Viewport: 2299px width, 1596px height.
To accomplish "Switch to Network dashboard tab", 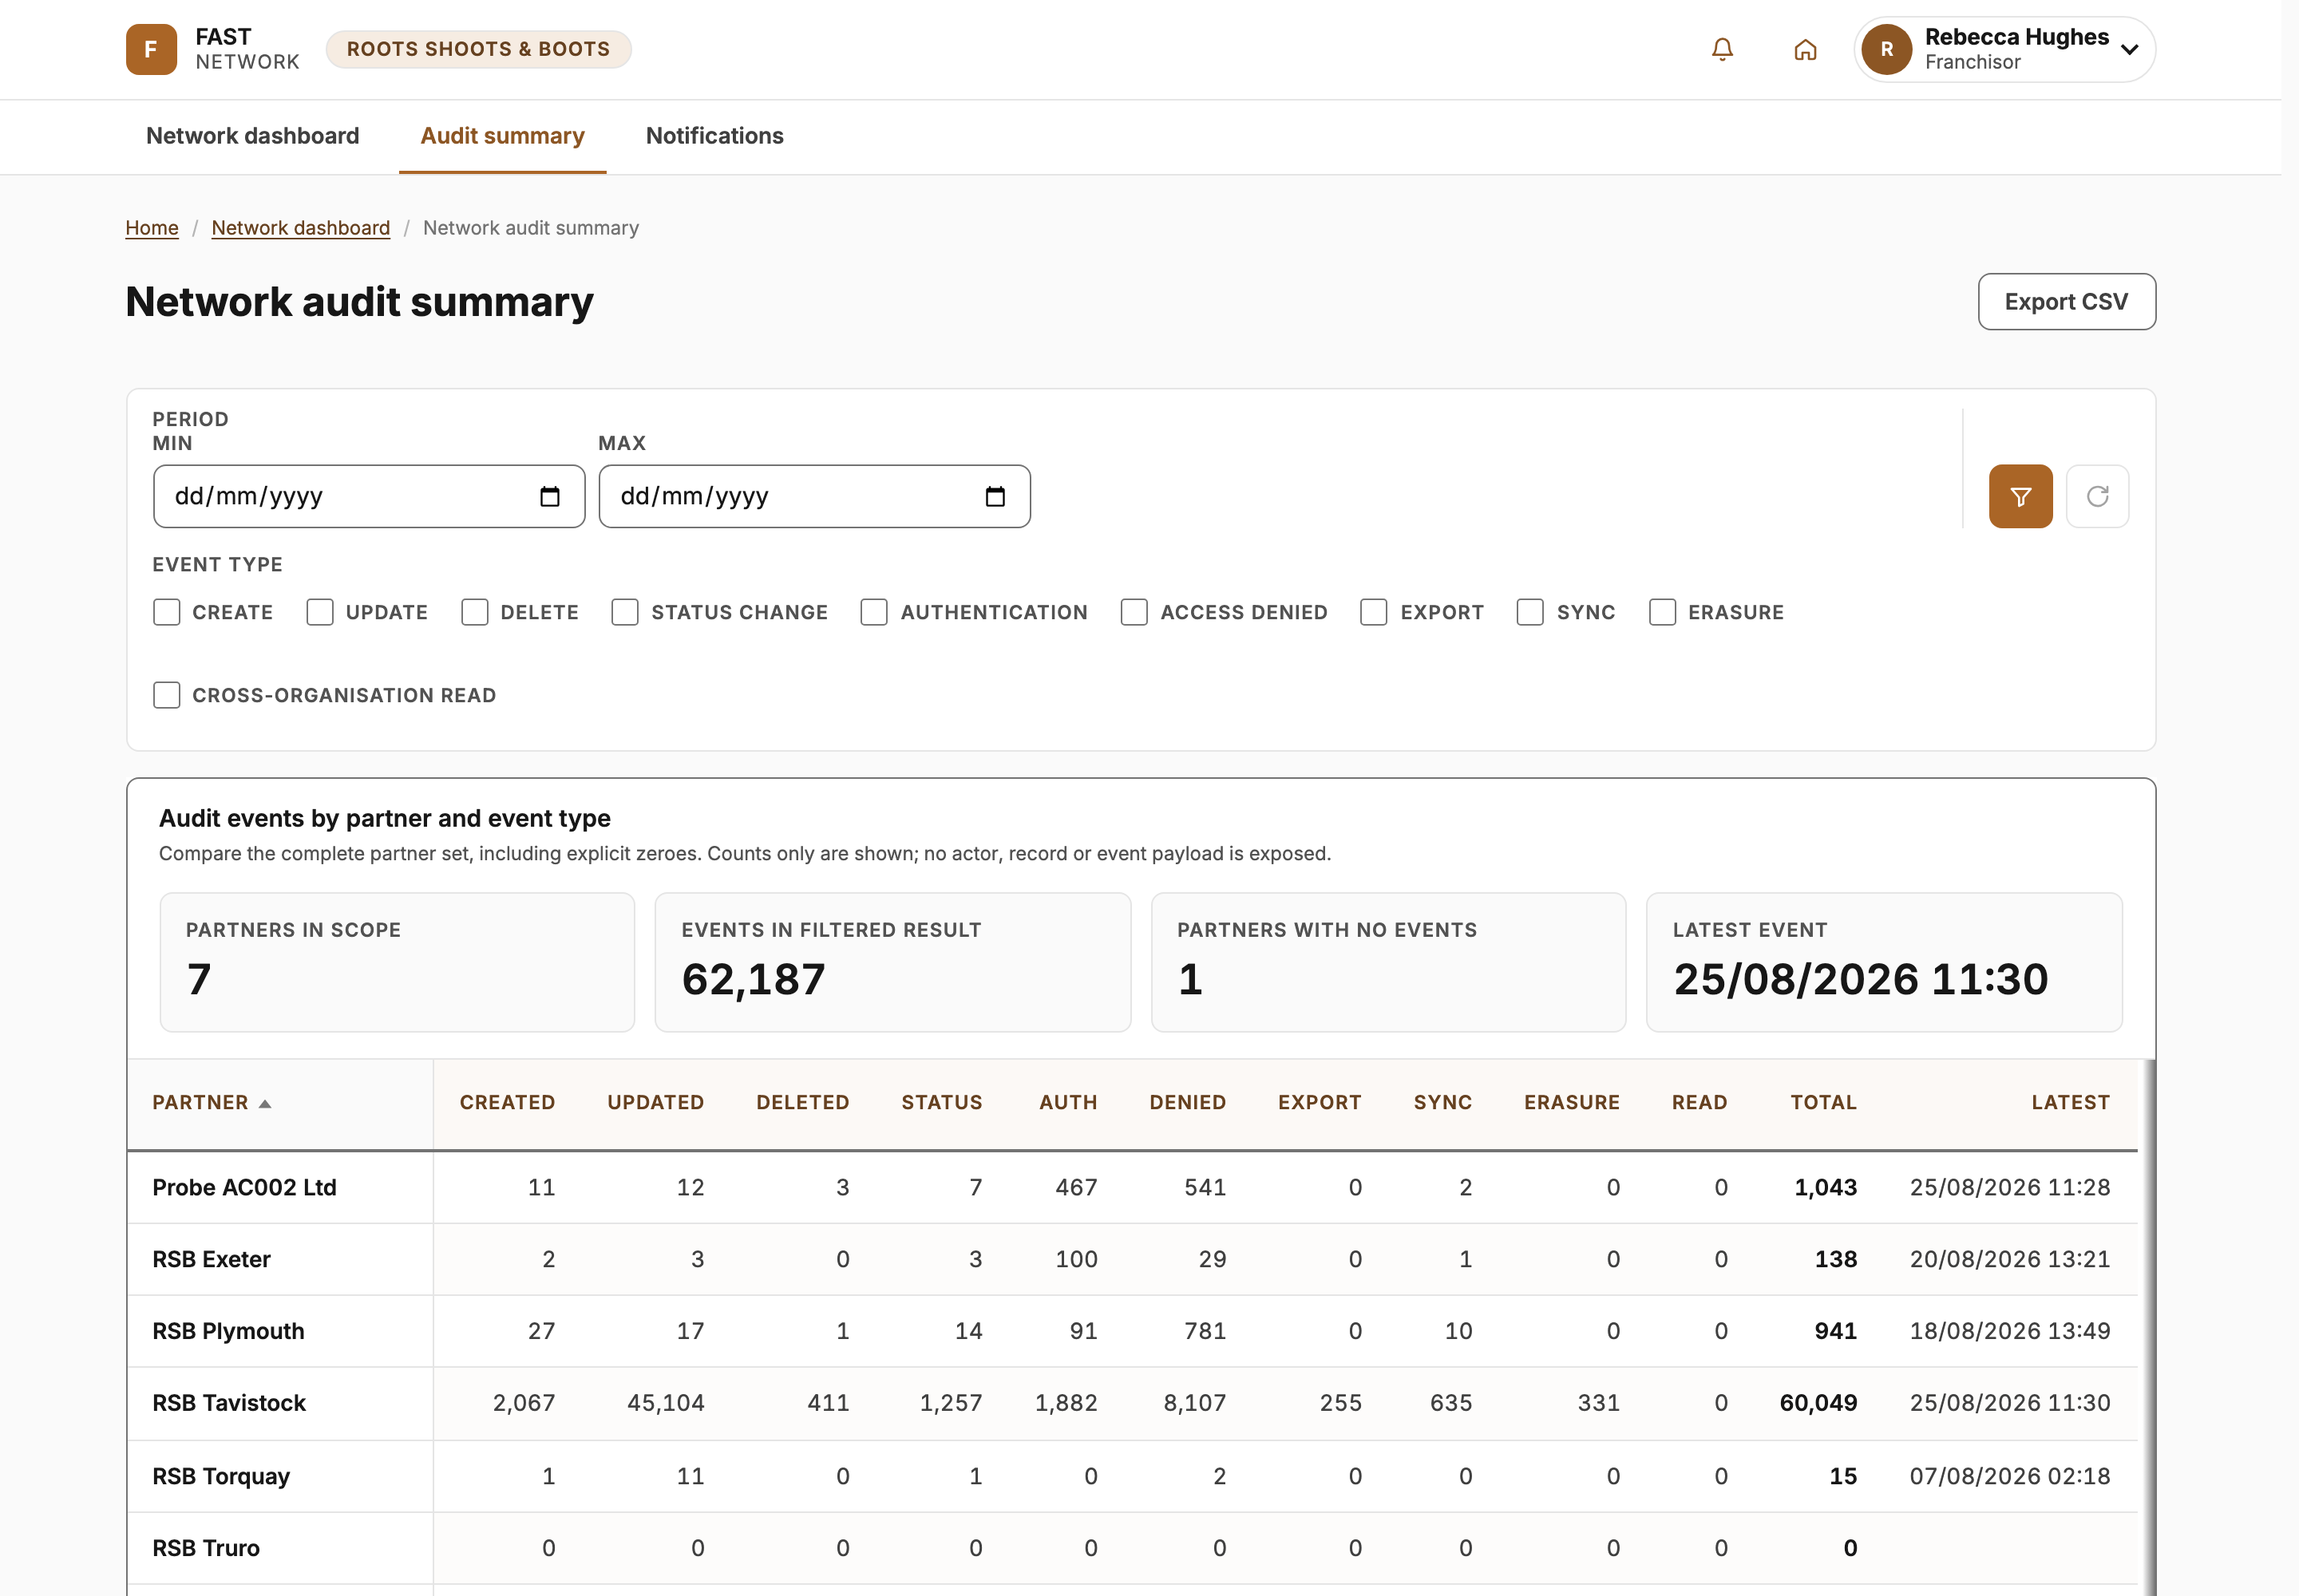I will 252,136.
